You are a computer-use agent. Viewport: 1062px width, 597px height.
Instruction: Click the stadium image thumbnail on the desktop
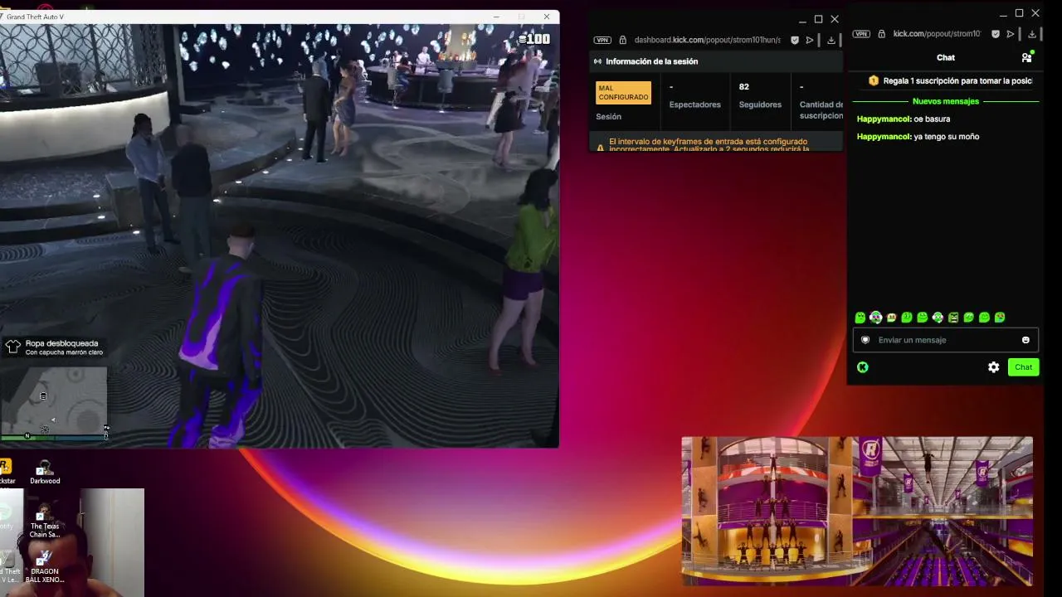point(857,511)
